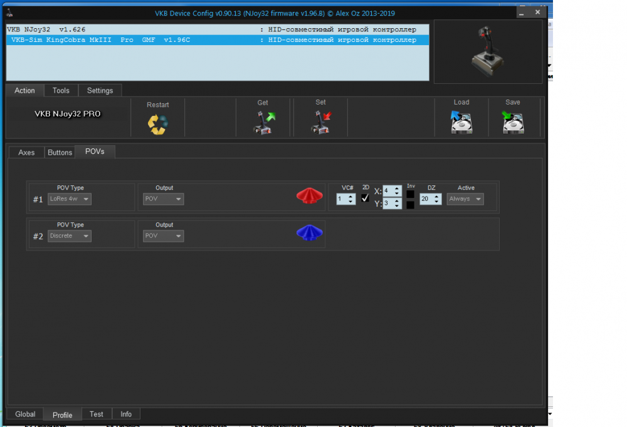The width and height of the screenshot is (627, 427).
Task: Select VKB NJoy32 v1.626 device row
Action: [218, 29]
